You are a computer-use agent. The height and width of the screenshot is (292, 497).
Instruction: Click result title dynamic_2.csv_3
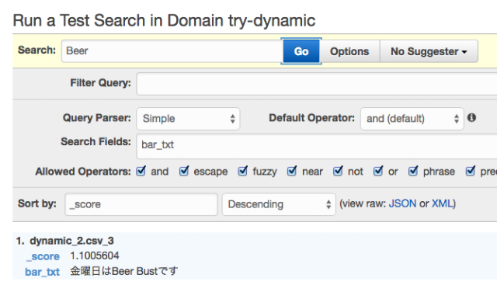(x=71, y=241)
